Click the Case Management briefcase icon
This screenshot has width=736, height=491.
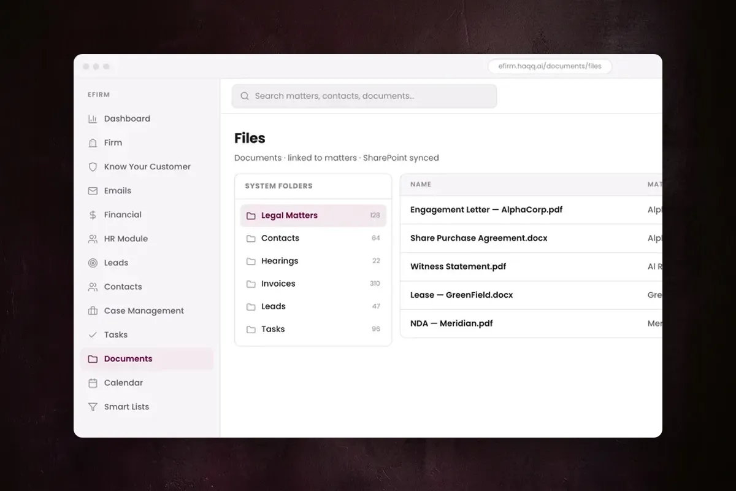(x=93, y=311)
